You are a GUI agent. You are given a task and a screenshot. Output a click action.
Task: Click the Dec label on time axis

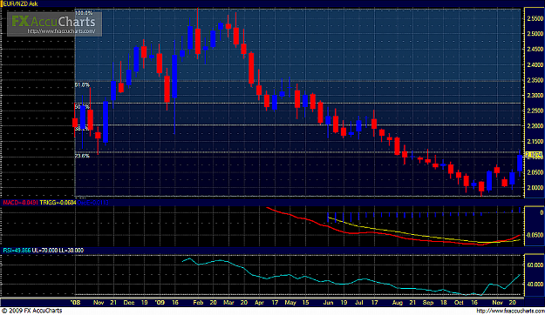point(129,303)
